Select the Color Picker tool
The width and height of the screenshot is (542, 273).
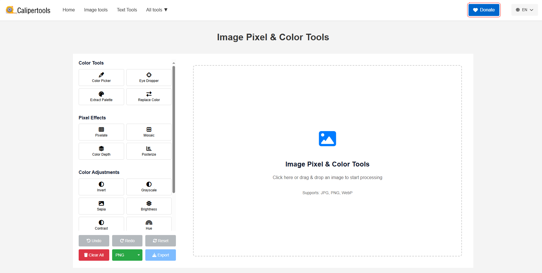pyautogui.click(x=101, y=77)
